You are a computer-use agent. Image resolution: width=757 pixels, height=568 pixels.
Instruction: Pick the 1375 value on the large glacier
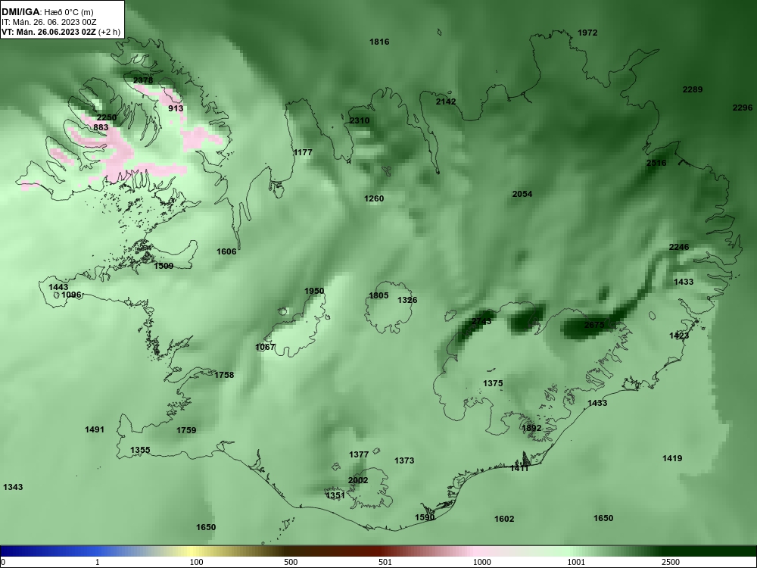(493, 383)
